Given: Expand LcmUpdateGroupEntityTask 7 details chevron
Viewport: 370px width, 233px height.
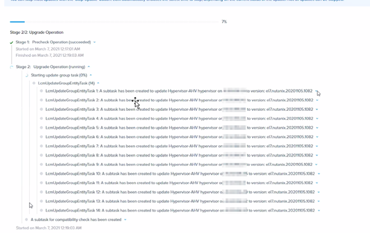Looking at the screenshot, I should coord(317,146).
